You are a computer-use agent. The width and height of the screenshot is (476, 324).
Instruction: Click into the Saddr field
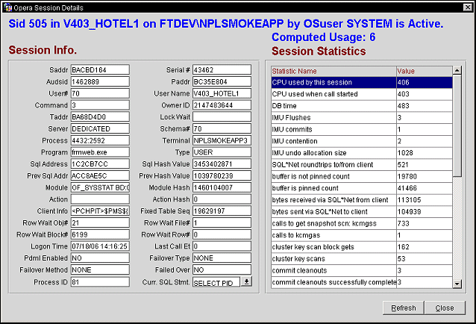point(100,70)
